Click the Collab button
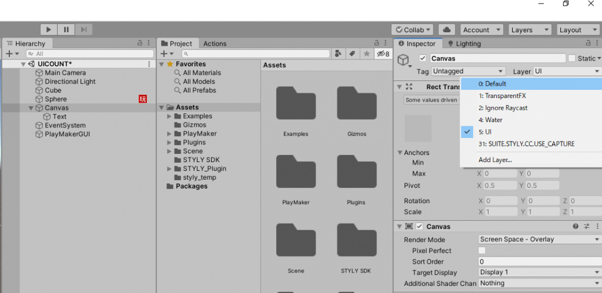This screenshot has width=602, height=293. pyautogui.click(x=413, y=30)
